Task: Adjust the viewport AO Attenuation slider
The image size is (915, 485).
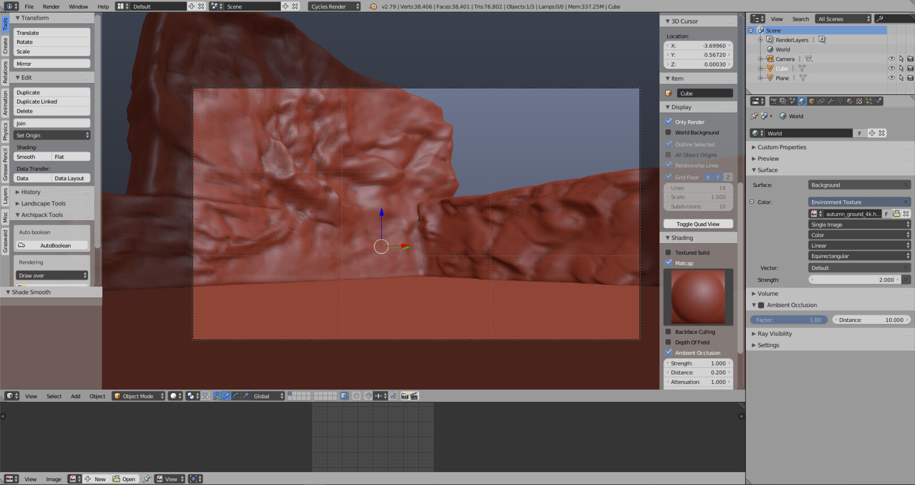Action: coord(698,381)
